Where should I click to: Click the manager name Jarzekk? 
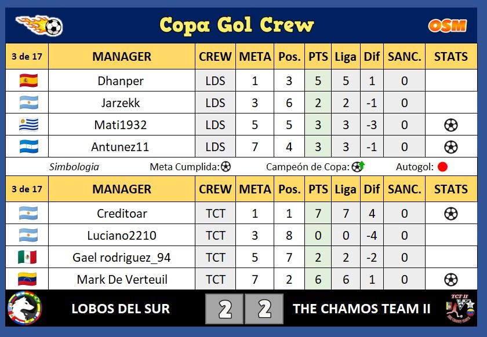tap(121, 103)
